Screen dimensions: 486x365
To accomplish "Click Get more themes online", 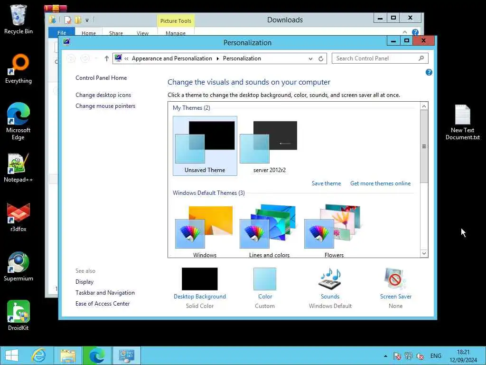I will pyautogui.click(x=380, y=183).
